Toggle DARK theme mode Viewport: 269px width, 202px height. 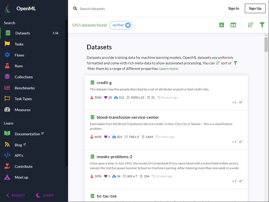point(45,195)
